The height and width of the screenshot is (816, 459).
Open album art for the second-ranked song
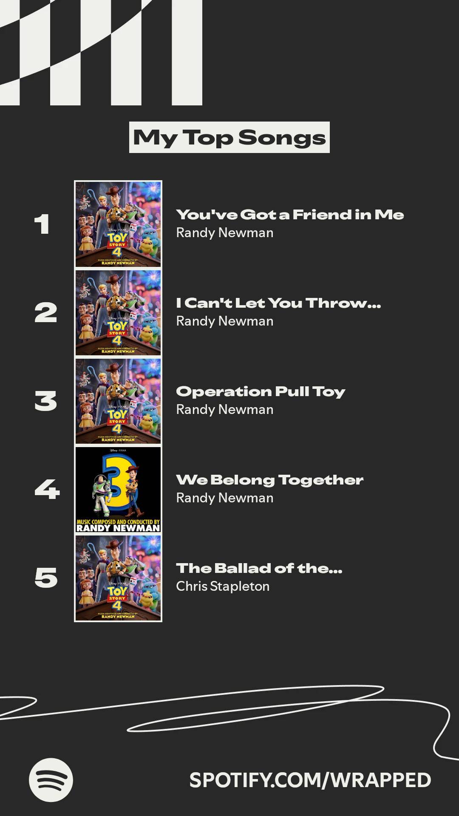pos(118,312)
